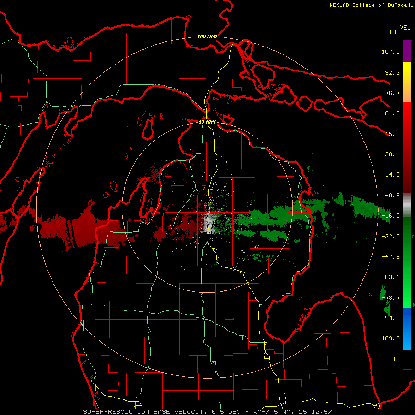This screenshot has height=415, width=415.
Task: Click the gray-white zero-velocity segment of color bar
Action: [407, 205]
